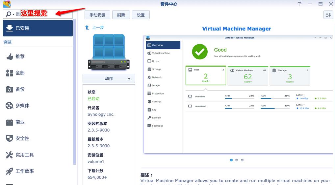The image size is (335, 185).
Task: Click the grid icon next to 全部
Action: (10, 73)
